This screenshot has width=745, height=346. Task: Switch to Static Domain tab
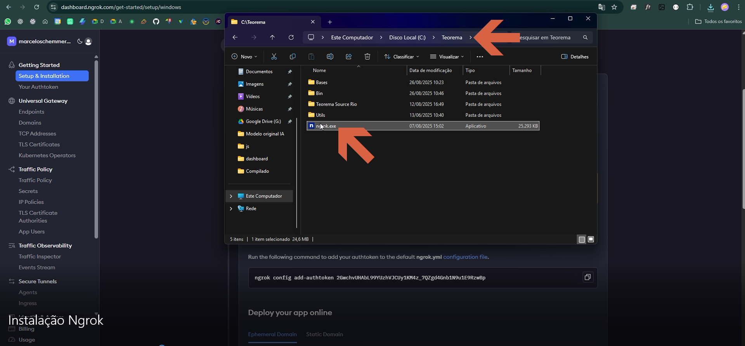pos(324,334)
